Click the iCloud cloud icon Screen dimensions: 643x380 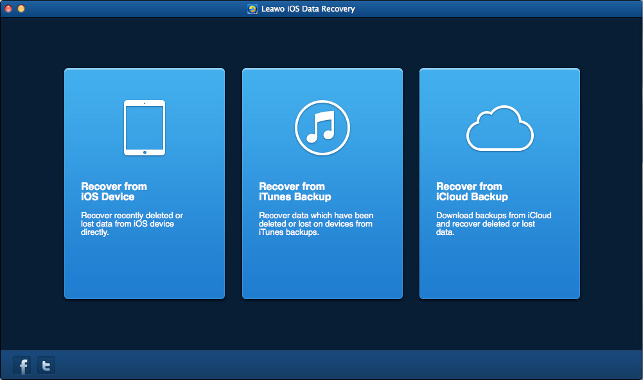point(500,128)
